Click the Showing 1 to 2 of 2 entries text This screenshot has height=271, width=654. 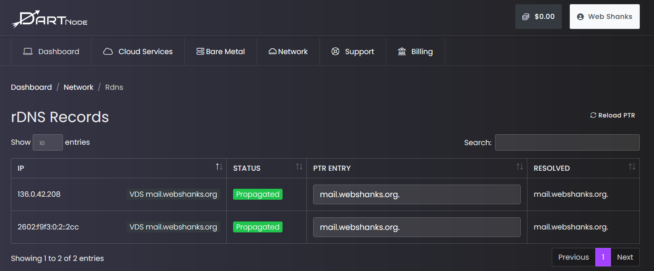(x=57, y=258)
